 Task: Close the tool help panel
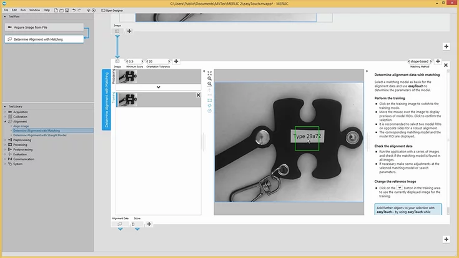pos(445,64)
